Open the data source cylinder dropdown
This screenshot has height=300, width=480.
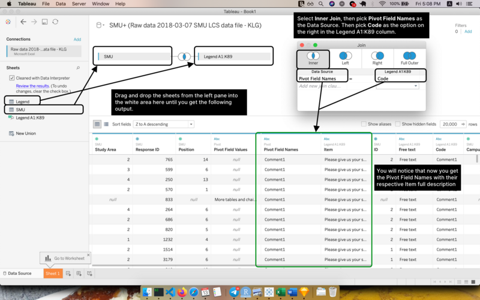[x=100, y=25]
